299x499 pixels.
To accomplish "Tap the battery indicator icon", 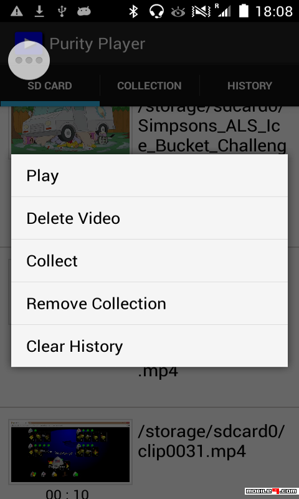I will point(244,11).
